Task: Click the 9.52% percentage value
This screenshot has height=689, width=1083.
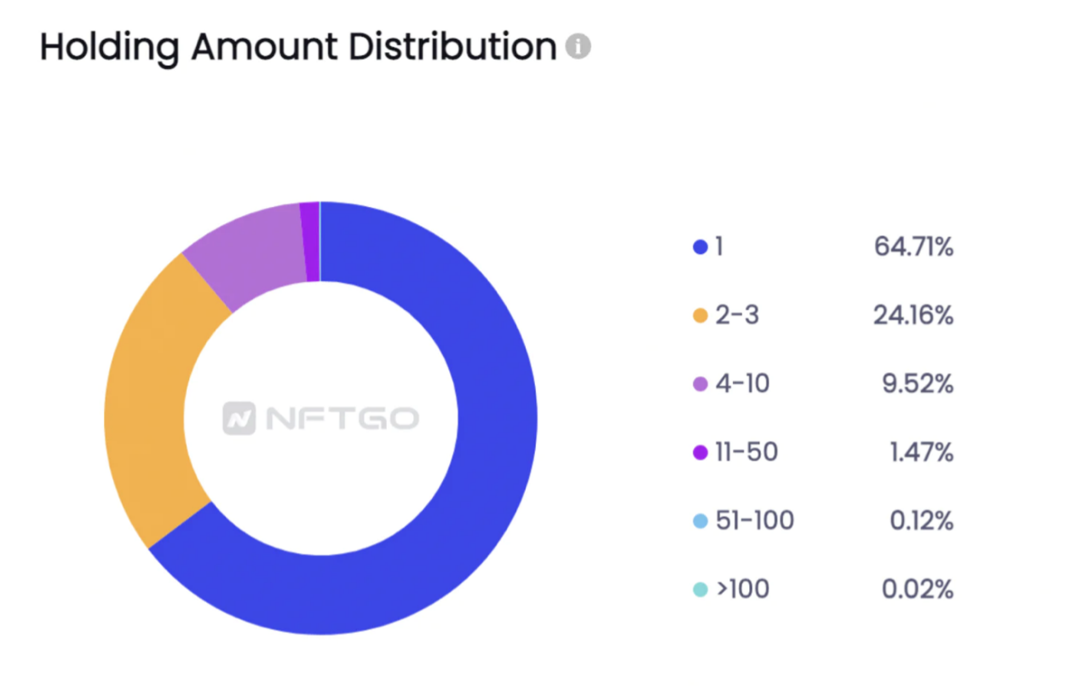Action: pos(918,384)
